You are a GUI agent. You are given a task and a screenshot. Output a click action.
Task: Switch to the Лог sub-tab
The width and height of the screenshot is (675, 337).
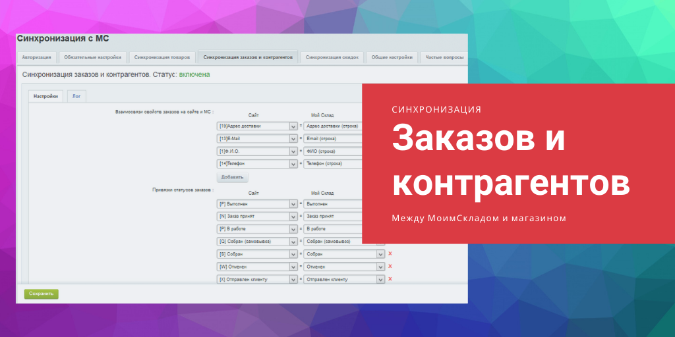tap(77, 96)
